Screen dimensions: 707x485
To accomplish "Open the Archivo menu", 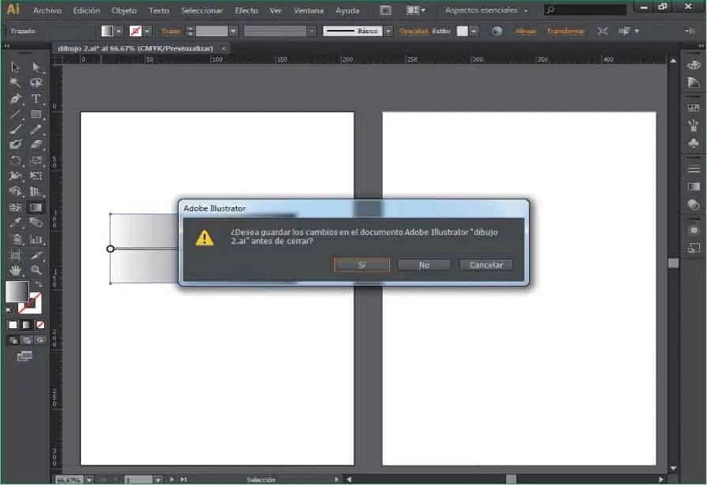I will [47, 10].
